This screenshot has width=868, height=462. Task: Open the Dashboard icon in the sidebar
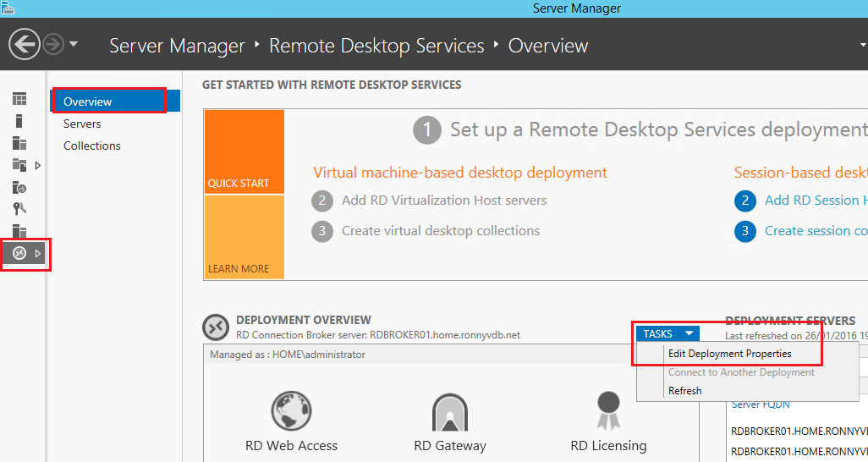[x=19, y=100]
